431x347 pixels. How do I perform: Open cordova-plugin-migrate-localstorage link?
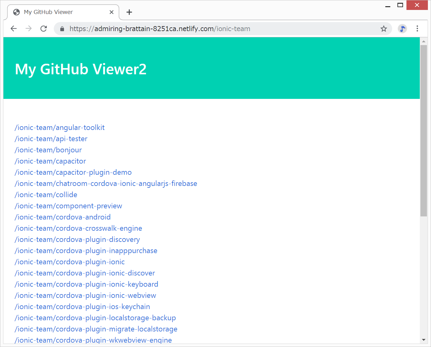click(x=96, y=329)
